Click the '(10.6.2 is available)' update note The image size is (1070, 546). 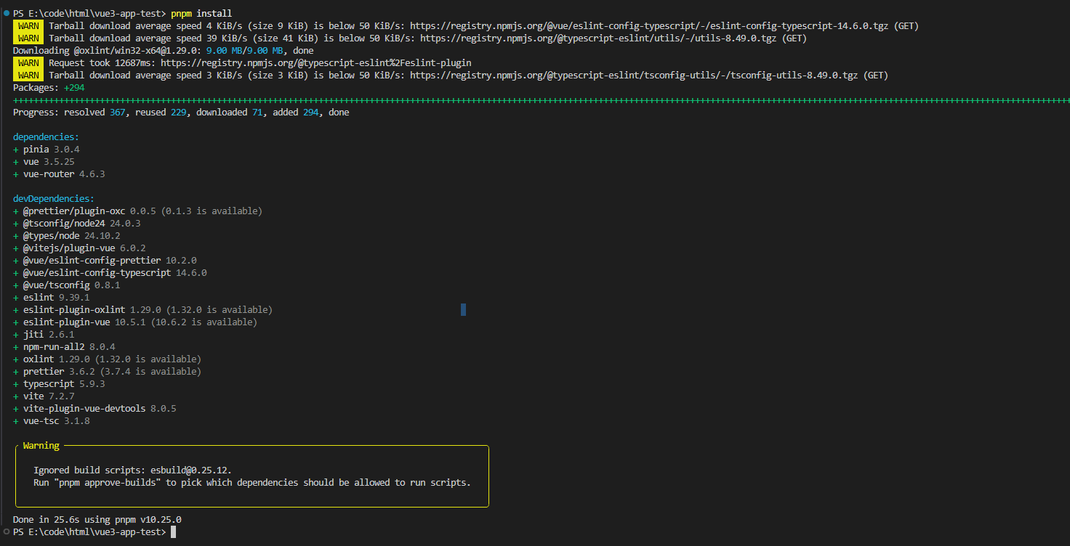[x=204, y=322]
